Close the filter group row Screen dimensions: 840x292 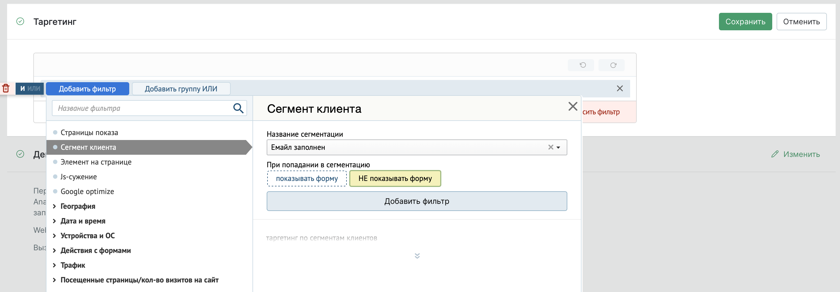pos(619,88)
